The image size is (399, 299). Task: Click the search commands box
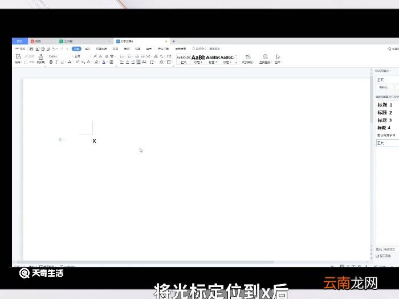[206, 48]
